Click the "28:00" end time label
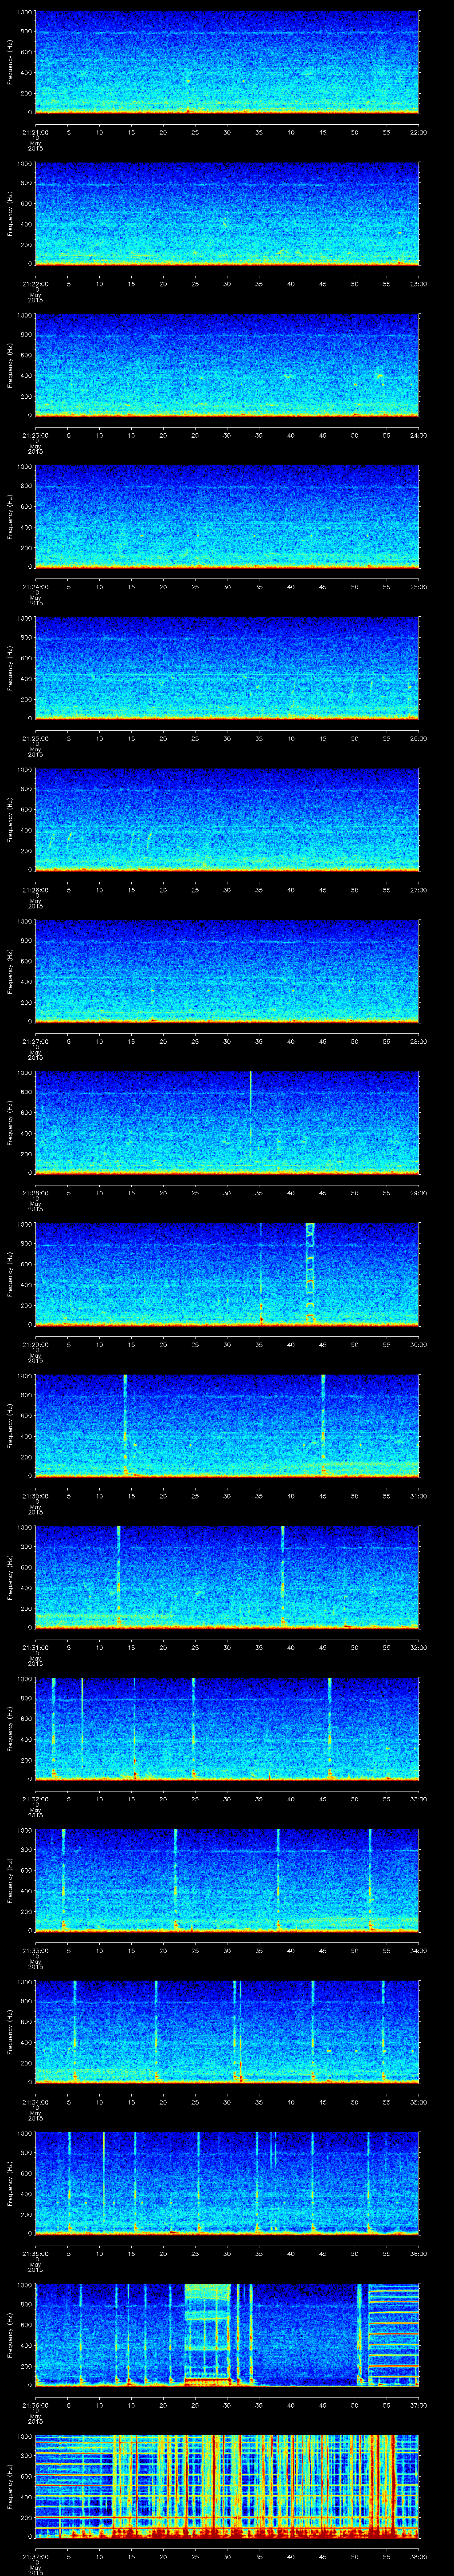Viewport: 454px width, 2576px height. [419, 1041]
